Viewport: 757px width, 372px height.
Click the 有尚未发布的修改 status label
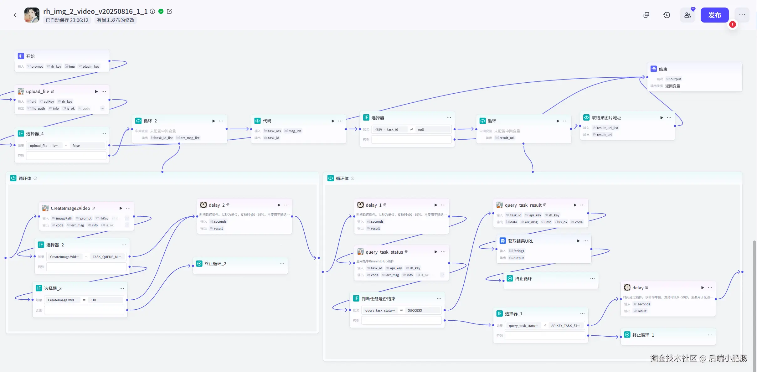[x=116, y=20]
